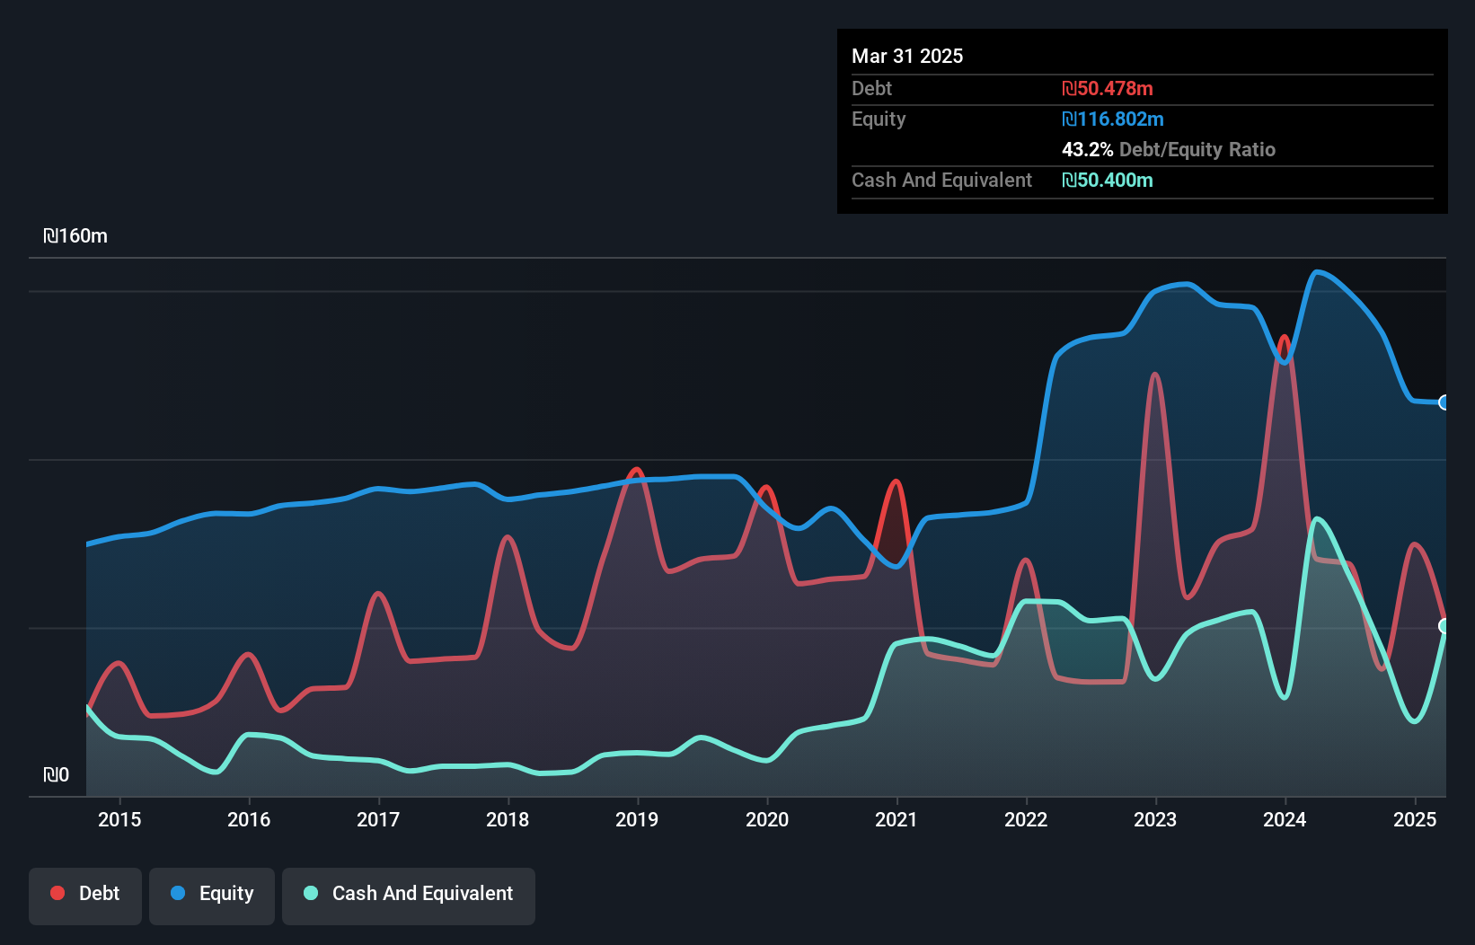Click the 43.2% Debt/Equity Ratio text
1475x945 pixels.
[x=1169, y=149]
